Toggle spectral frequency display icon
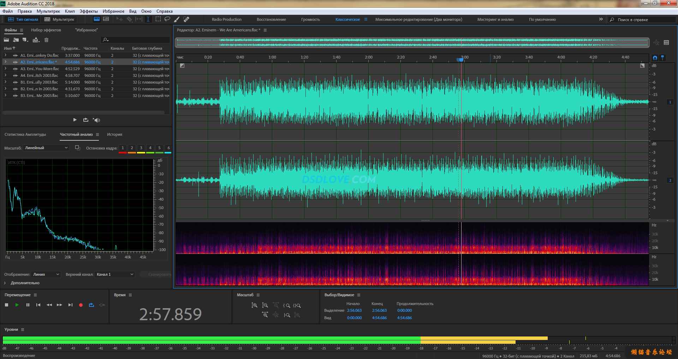The image size is (678, 359). click(x=96, y=19)
